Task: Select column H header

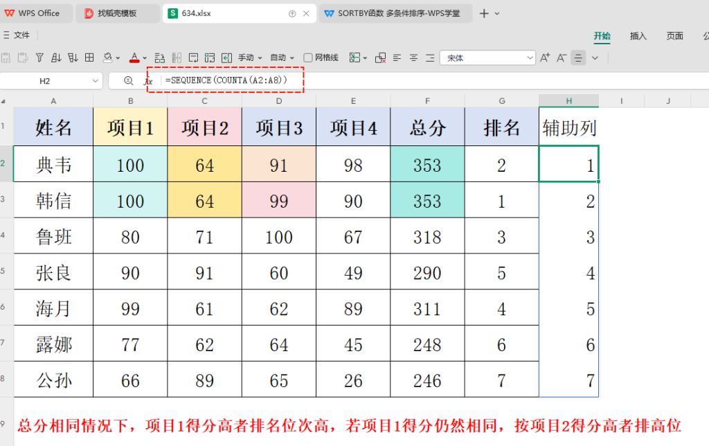Action: (x=569, y=101)
